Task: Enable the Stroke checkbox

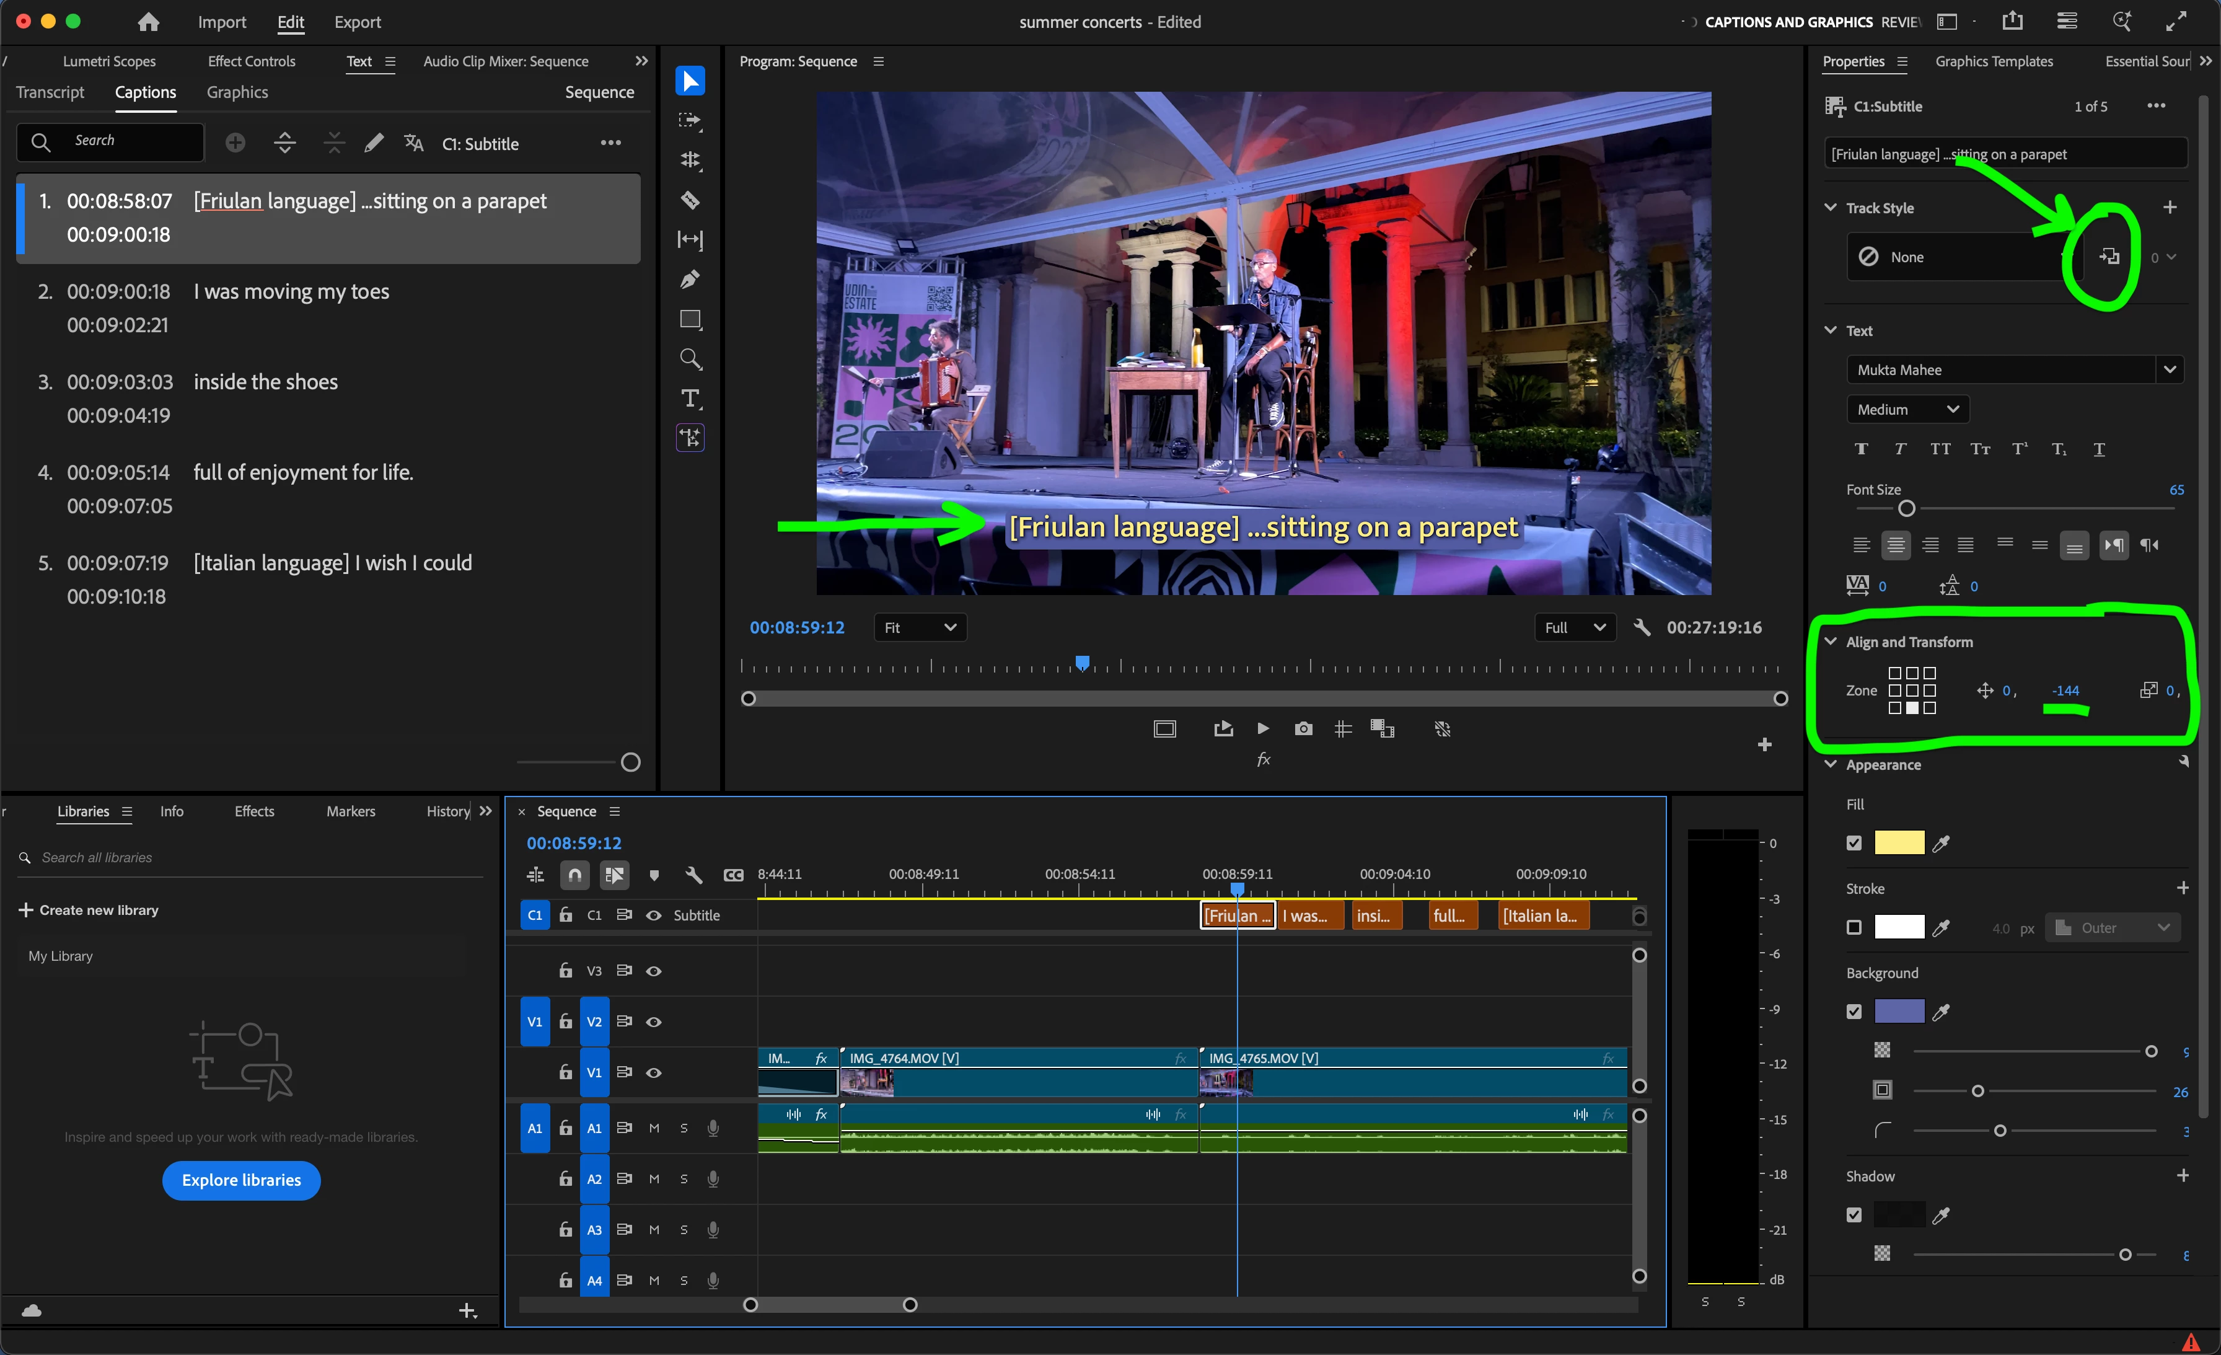Action: [1854, 927]
